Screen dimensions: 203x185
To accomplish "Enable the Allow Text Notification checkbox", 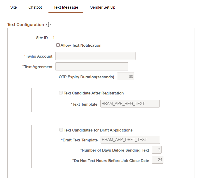I will click(x=58, y=45).
